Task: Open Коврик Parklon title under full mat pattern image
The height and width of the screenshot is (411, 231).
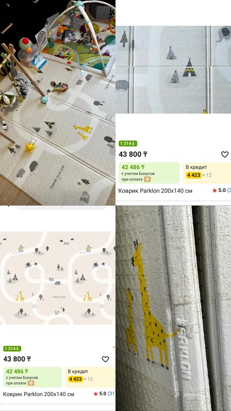Action: tap(38, 394)
